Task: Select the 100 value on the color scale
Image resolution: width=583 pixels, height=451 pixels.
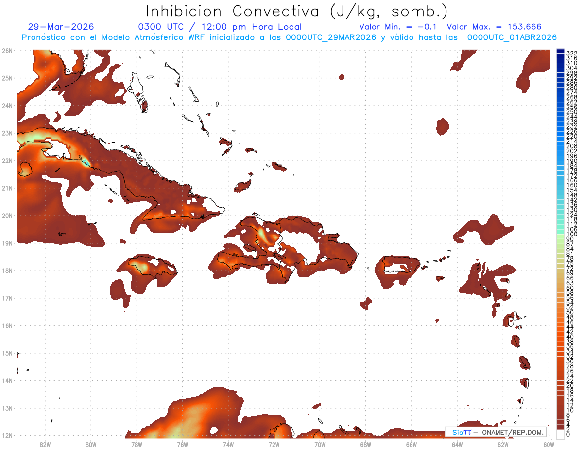Action: 572,235
